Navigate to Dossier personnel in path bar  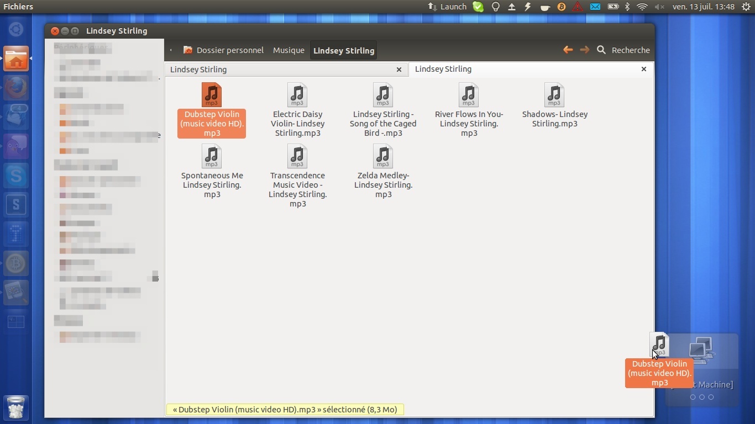223,50
